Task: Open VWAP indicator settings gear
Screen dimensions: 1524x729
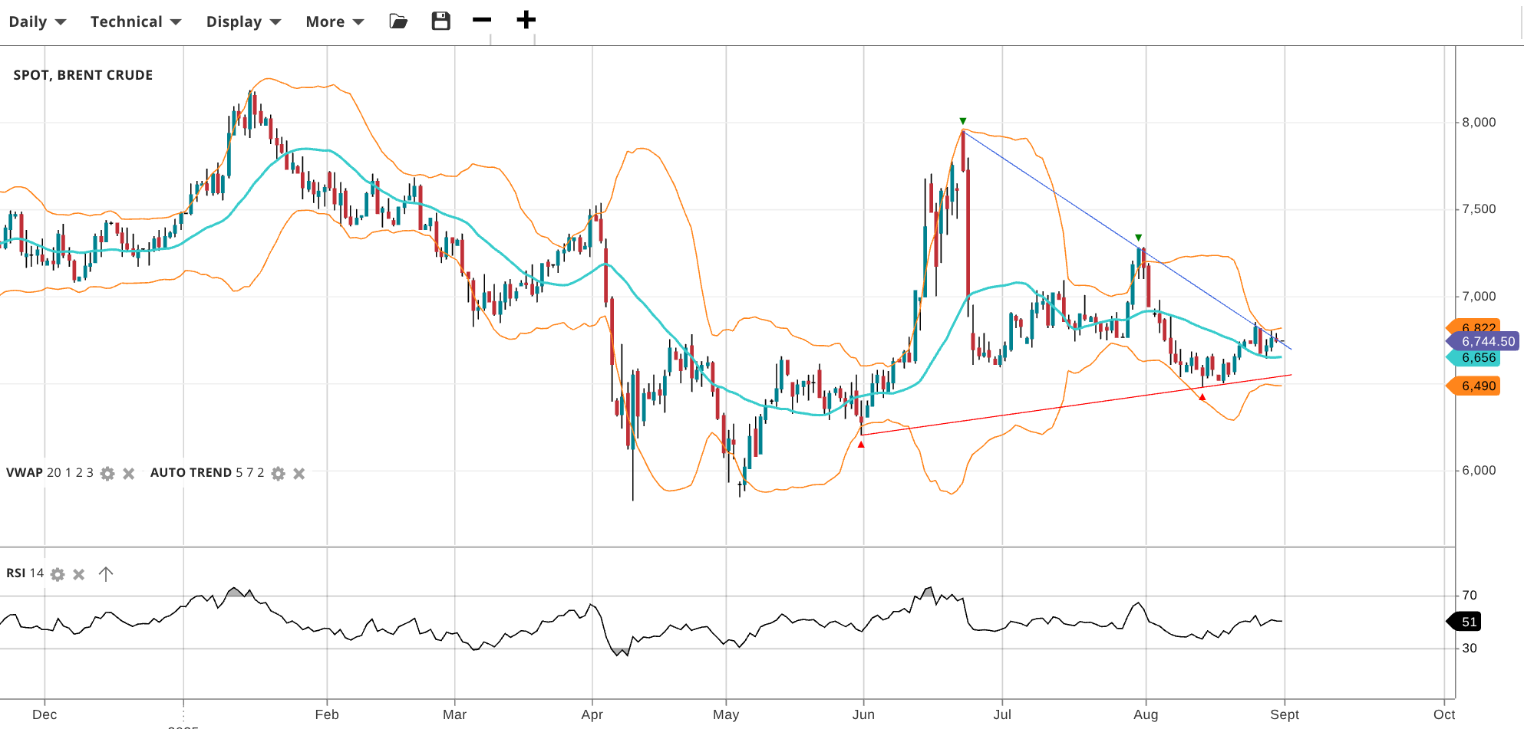Action: (x=107, y=474)
